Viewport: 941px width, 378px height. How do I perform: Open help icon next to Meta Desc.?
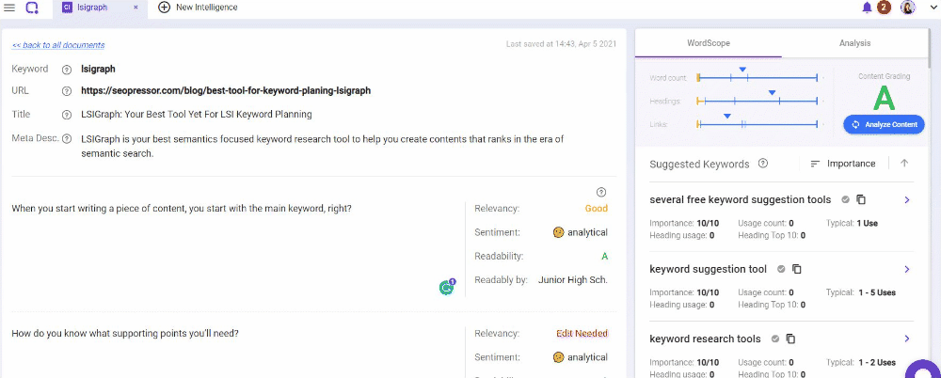pyautogui.click(x=67, y=138)
